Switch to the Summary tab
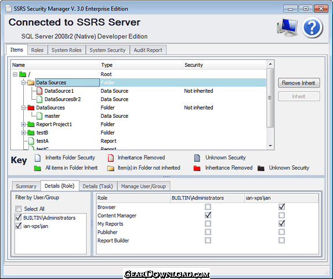 (26, 186)
